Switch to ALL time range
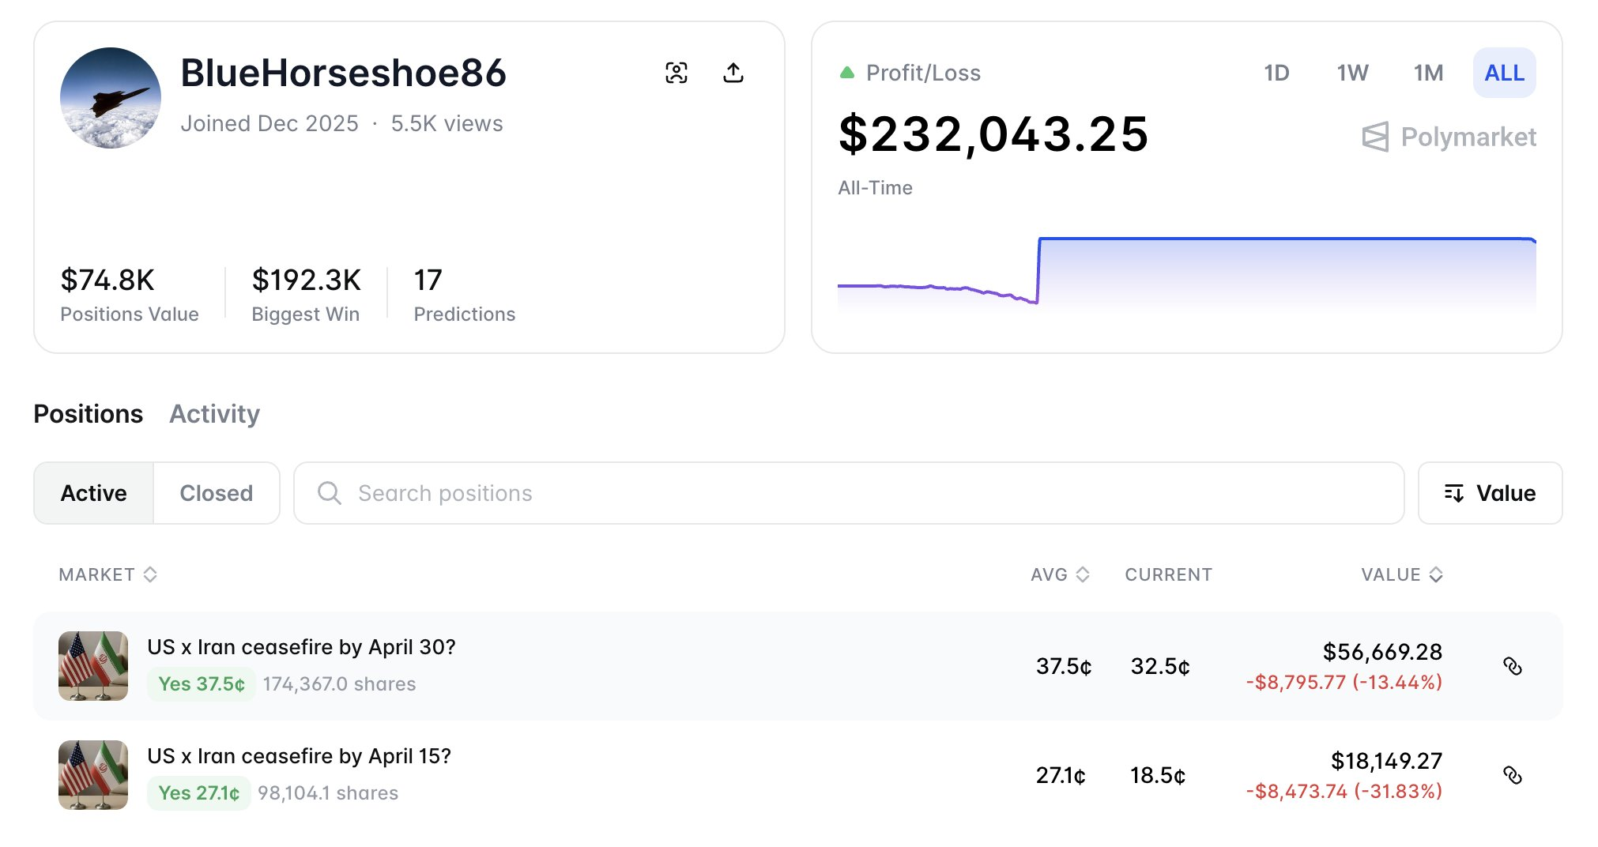This screenshot has height=847, width=1598. point(1504,73)
